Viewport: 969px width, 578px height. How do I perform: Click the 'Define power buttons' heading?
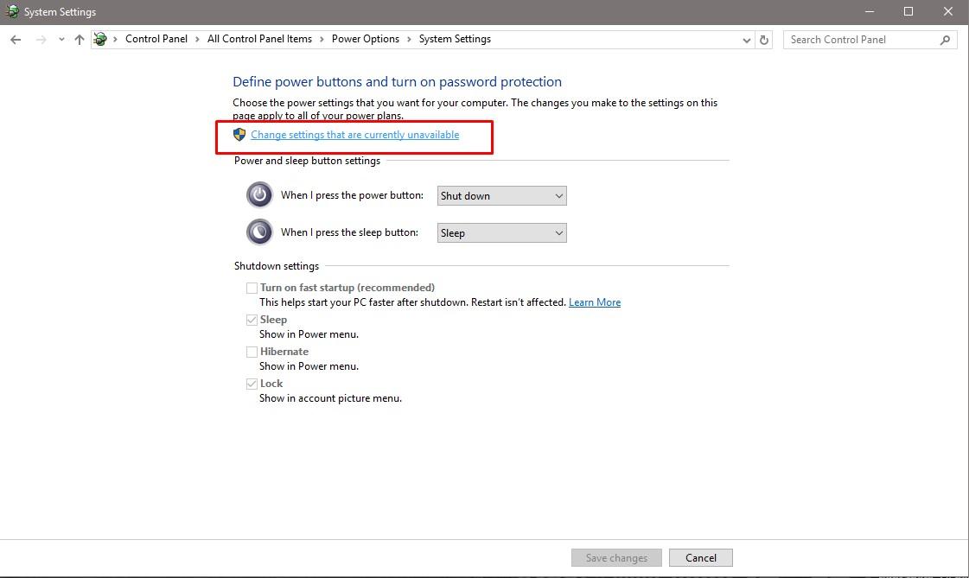(x=397, y=81)
